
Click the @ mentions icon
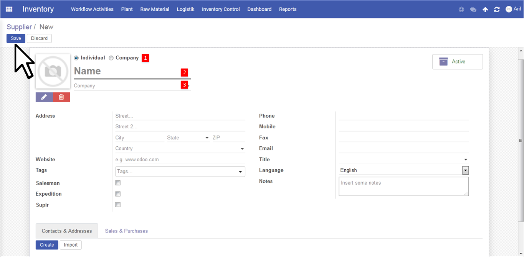click(x=461, y=10)
